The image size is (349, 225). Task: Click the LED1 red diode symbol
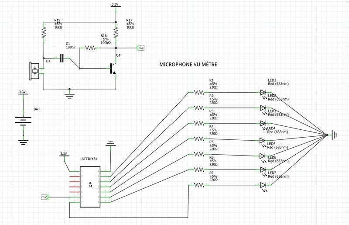click(263, 93)
